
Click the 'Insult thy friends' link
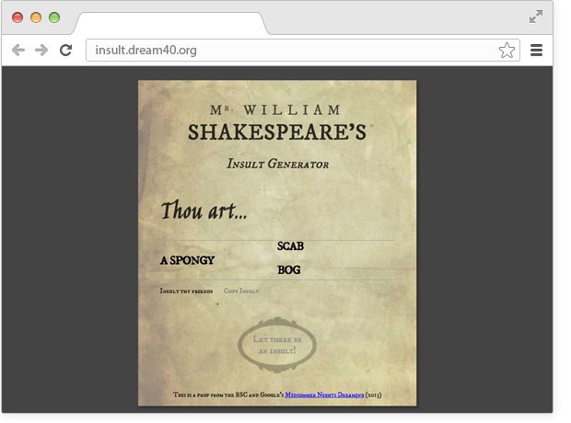point(186,291)
